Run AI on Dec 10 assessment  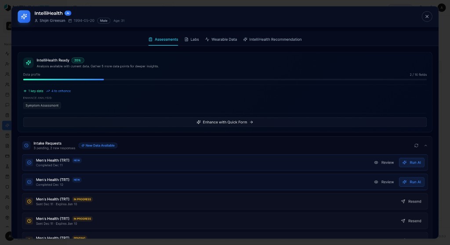point(411,182)
